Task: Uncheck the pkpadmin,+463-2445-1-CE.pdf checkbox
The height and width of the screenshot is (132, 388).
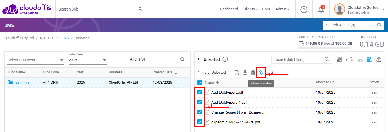Action: pos(200,122)
